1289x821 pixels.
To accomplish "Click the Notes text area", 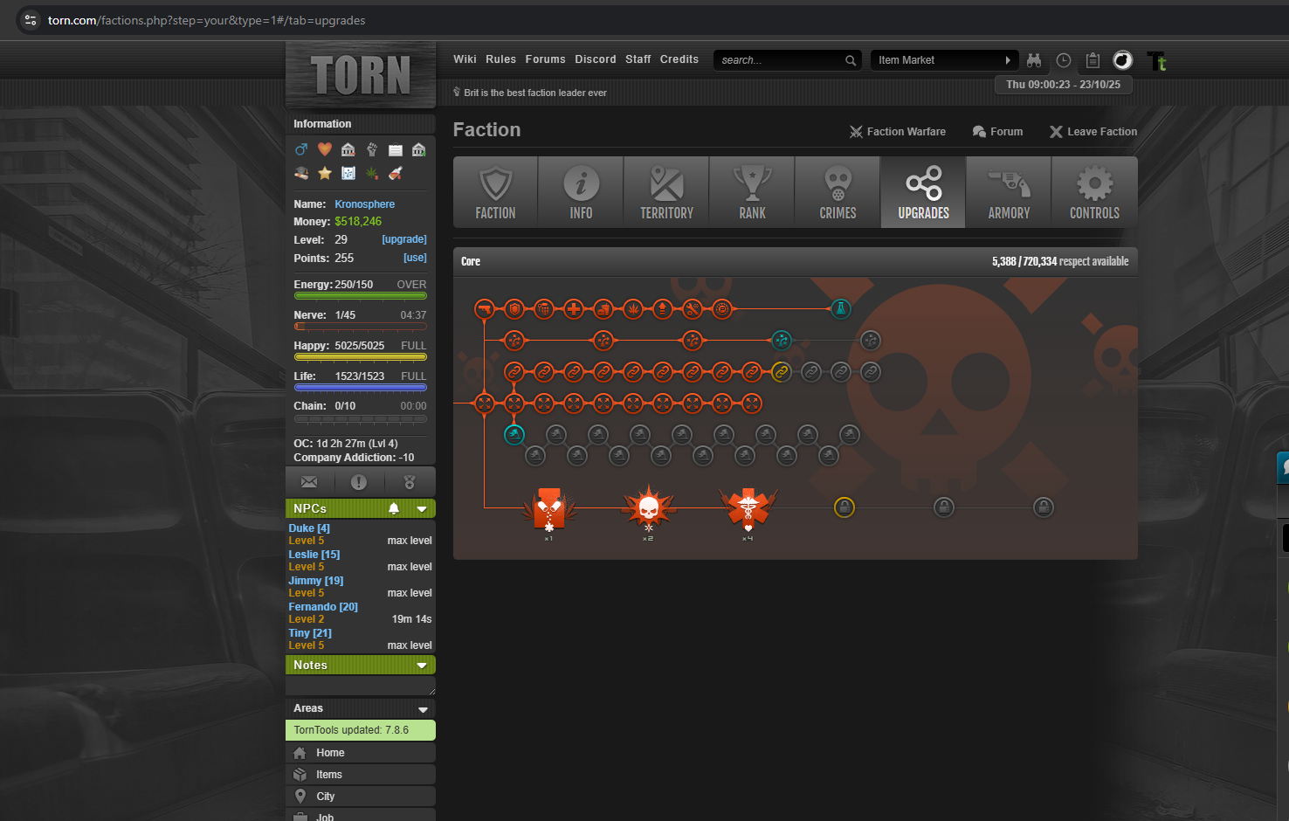I will click(x=360, y=686).
